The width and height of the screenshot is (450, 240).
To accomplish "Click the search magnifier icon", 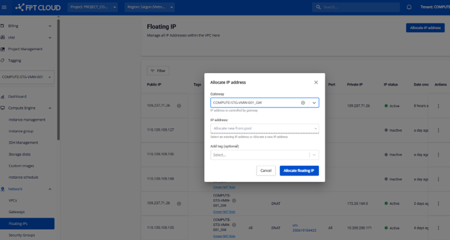I will [318, 7].
